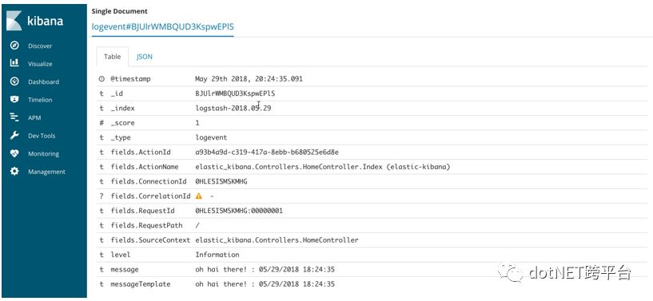653x301 pixels.
Task: Select Dev Tools label in sidebar
Action: (x=42, y=136)
